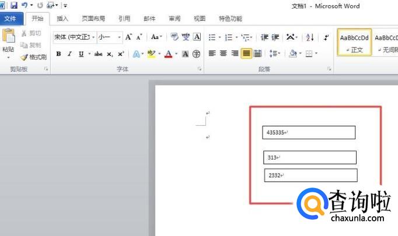This screenshot has height=236, width=398.
Task: Select the 正文 (Normal) style
Action: pos(354,42)
